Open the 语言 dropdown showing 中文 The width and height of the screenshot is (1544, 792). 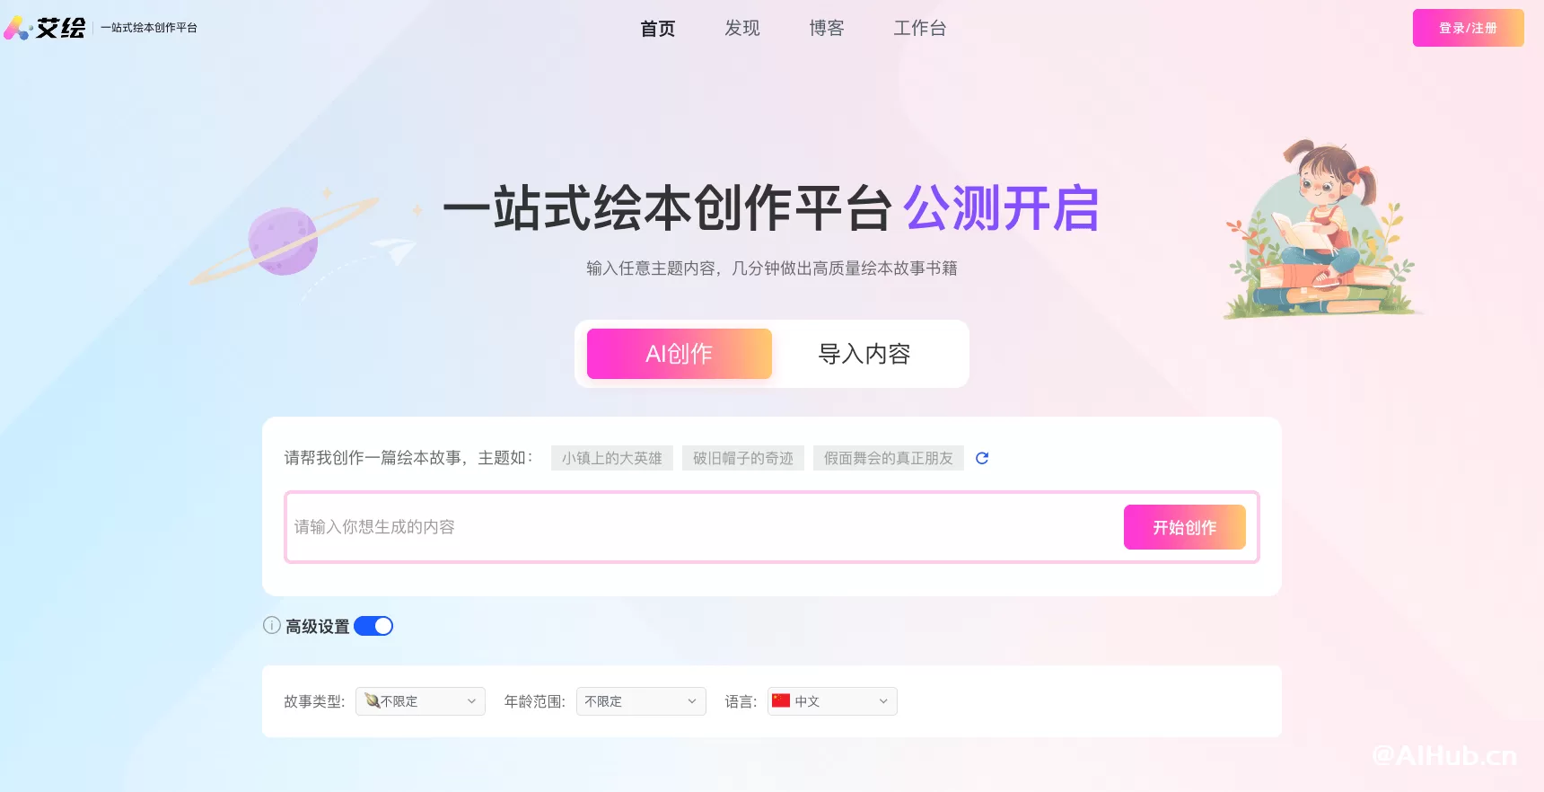pyautogui.click(x=832, y=701)
